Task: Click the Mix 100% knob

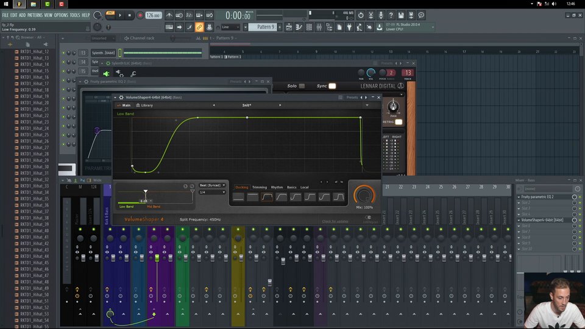Action: (364, 194)
